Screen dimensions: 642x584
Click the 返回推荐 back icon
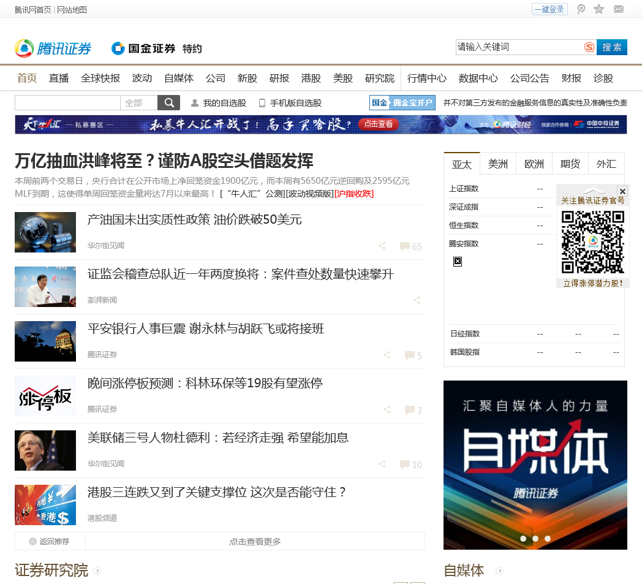pyautogui.click(x=32, y=541)
